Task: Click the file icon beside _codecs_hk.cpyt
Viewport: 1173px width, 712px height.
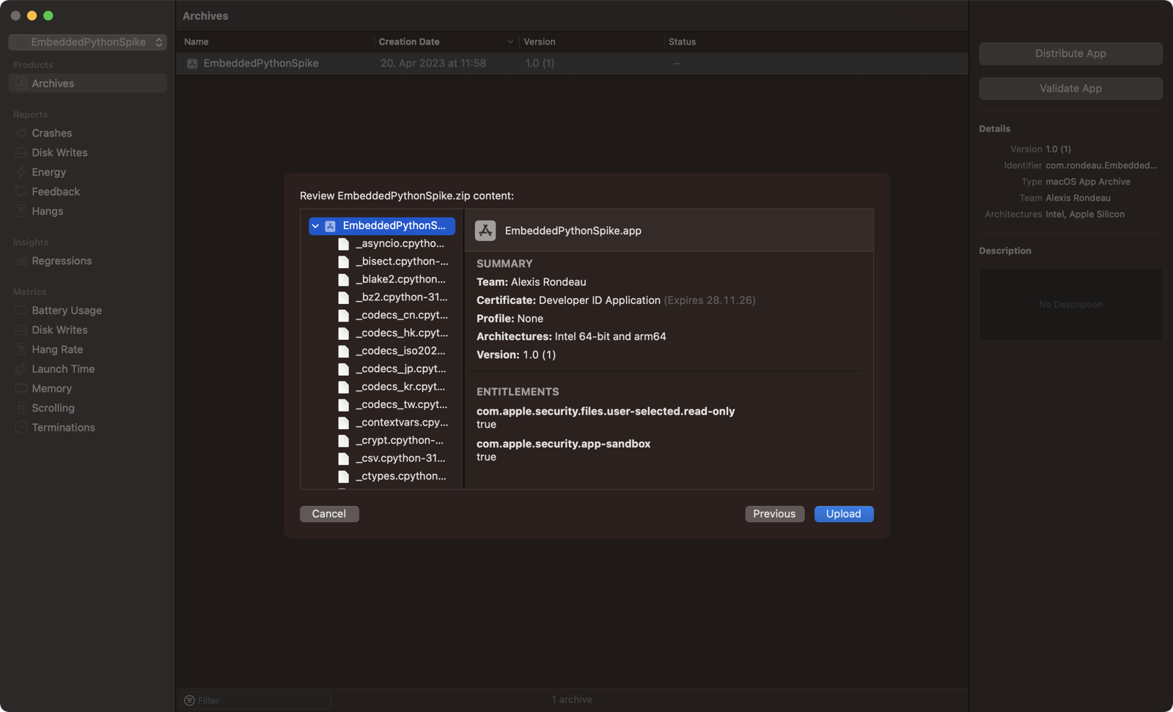Action: coord(343,333)
